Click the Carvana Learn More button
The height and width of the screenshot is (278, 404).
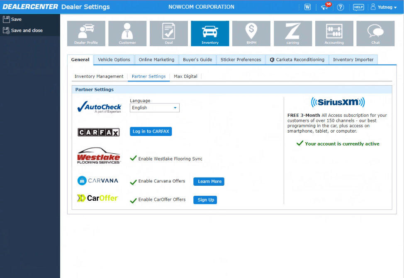(209, 182)
